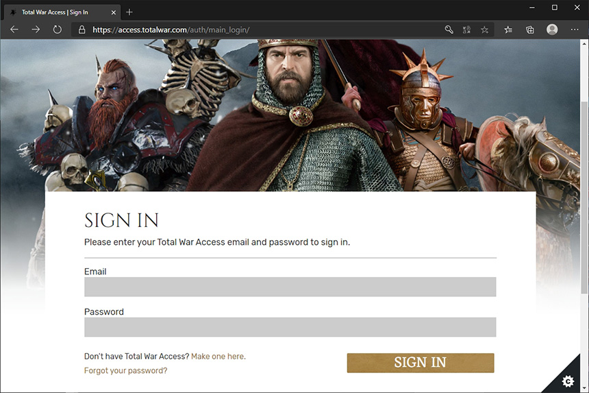Go back with the browser back arrow
The width and height of the screenshot is (589, 393).
(x=14, y=29)
